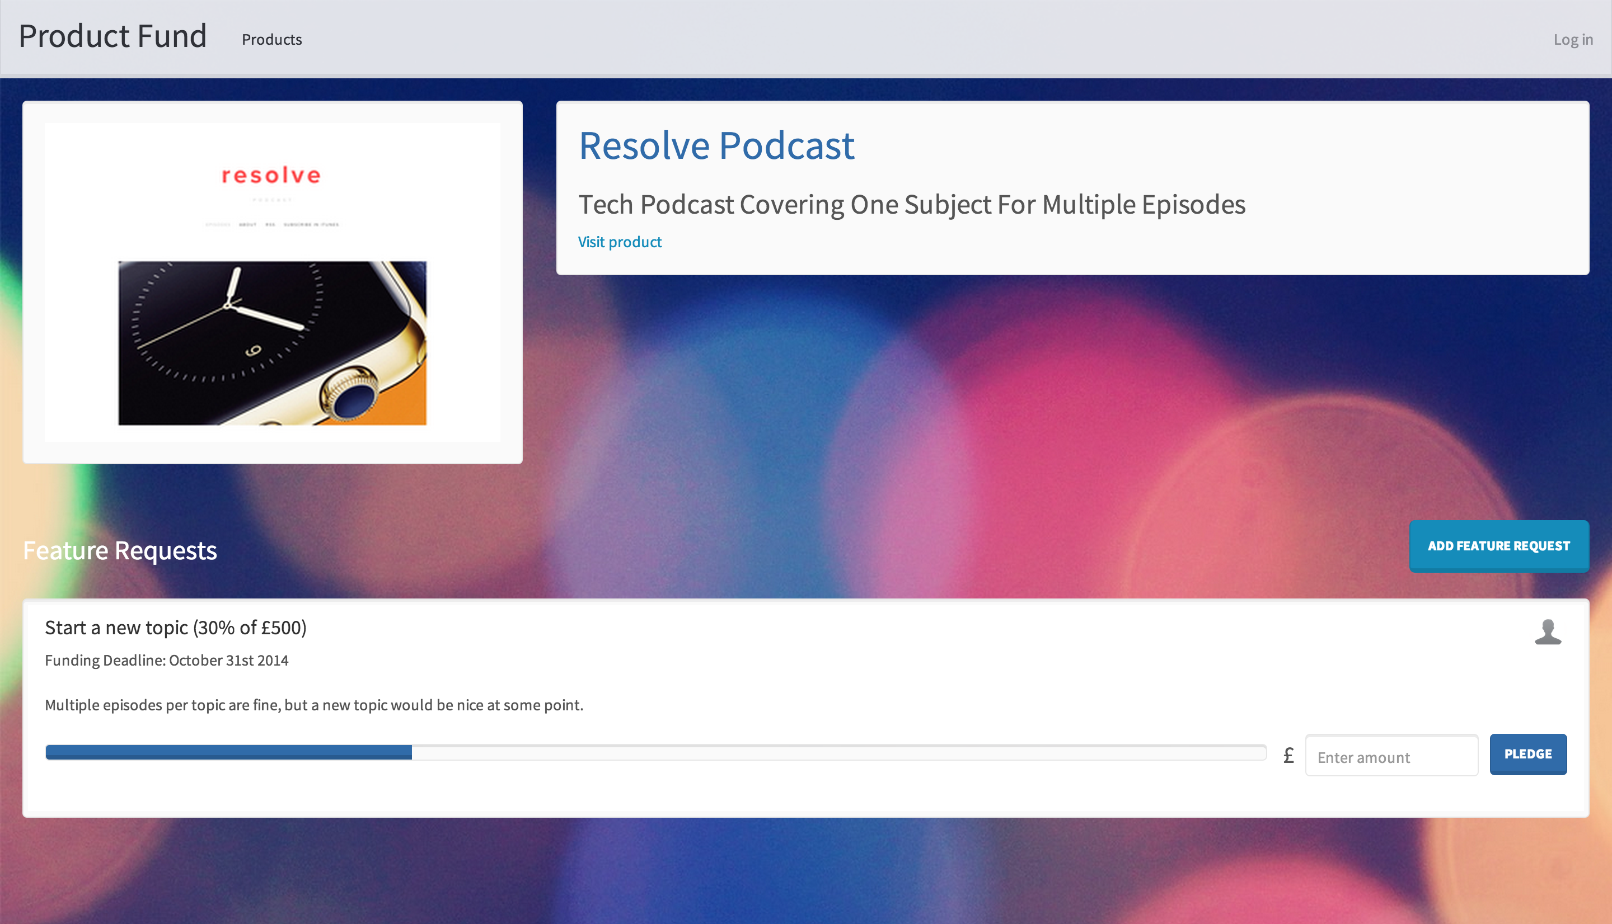Open the Products navigation item
1612x924 pixels.
pyautogui.click(x=271, y=39)
